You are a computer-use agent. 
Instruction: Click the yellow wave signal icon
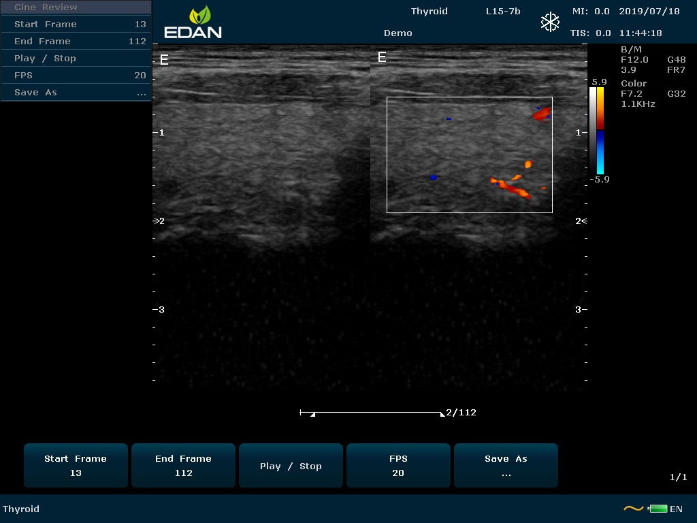[x=633, y=509]
